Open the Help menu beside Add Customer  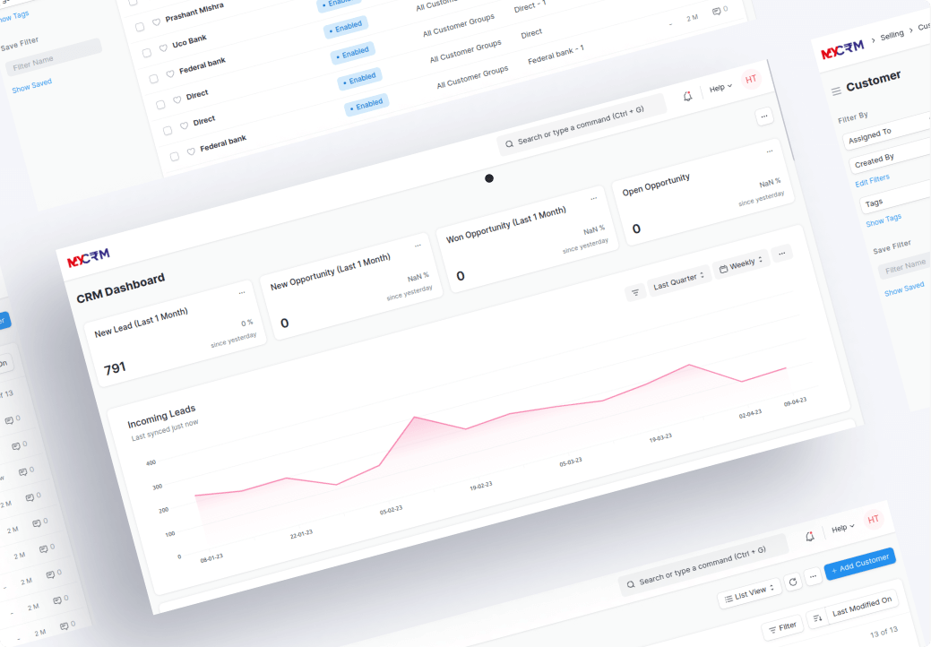tap(842, 528)
